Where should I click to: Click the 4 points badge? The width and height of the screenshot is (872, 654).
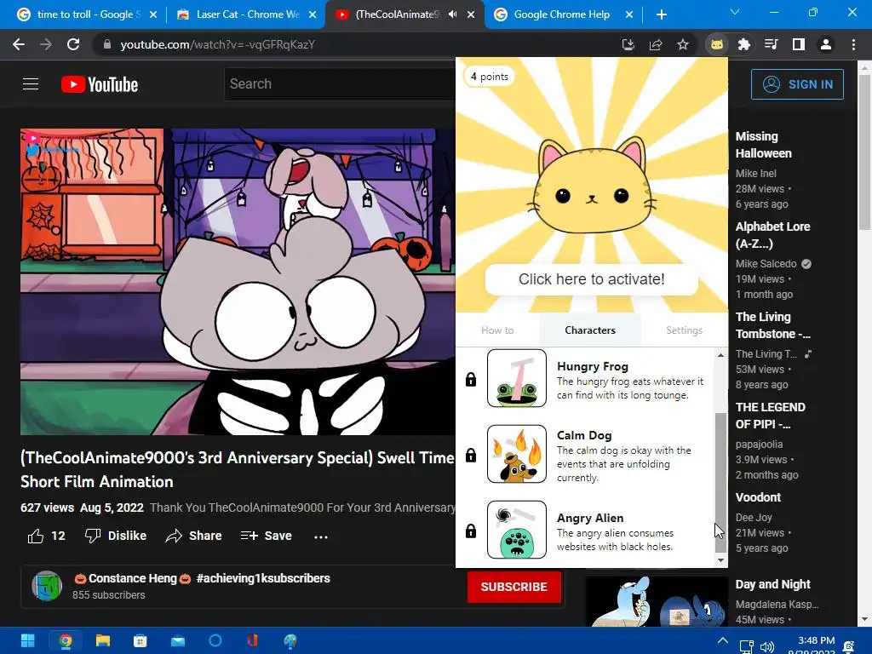pyautogui.click(x=490, y=77)
